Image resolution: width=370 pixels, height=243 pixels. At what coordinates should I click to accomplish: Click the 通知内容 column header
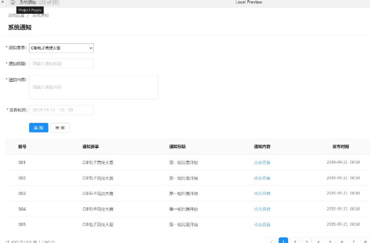[x=262, y=146]
